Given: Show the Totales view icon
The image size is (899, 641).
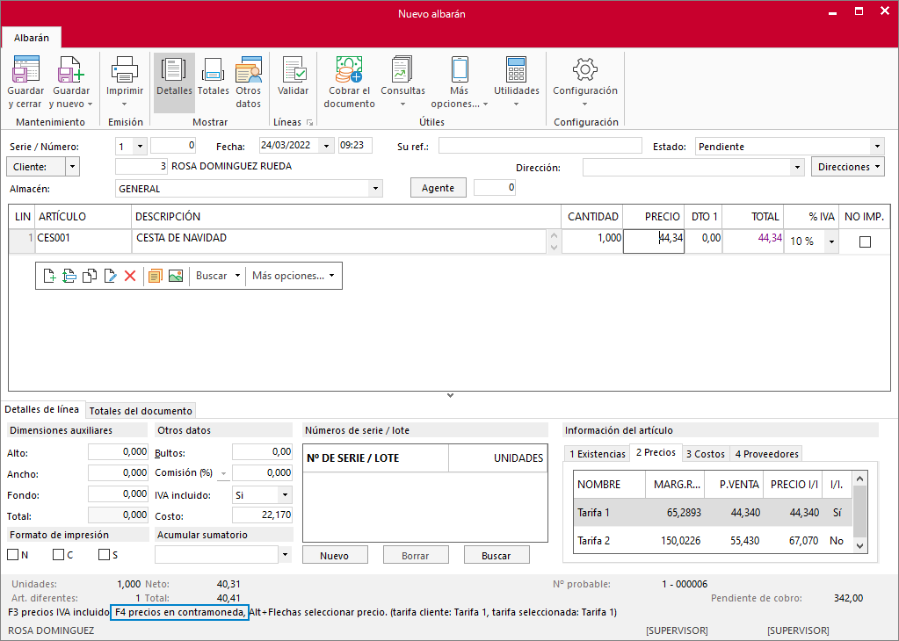Looking at the screenshot, I should coord(213,69).
